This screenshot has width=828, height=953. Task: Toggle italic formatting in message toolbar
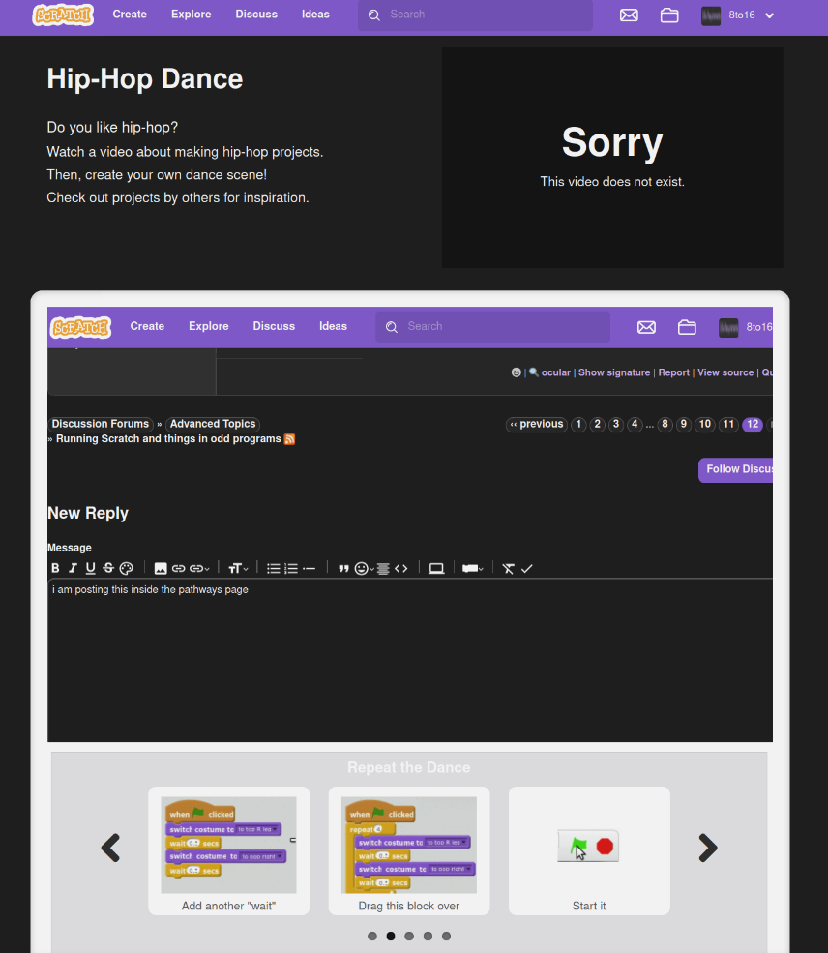click(x=73, y=568)
